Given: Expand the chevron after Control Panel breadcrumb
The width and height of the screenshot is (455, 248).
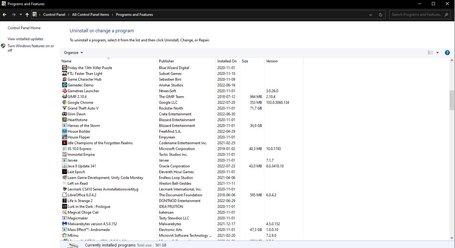Looking at the screenshot, I should [69, 15].
